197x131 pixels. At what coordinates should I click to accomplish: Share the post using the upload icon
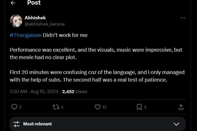point(181,107)
